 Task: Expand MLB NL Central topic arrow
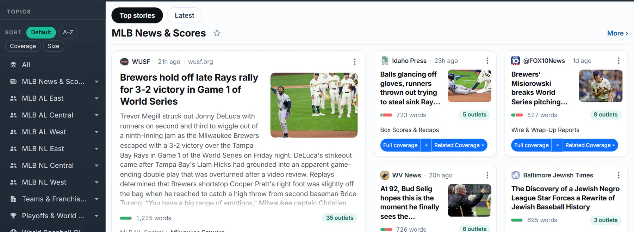tap(97, 165)
